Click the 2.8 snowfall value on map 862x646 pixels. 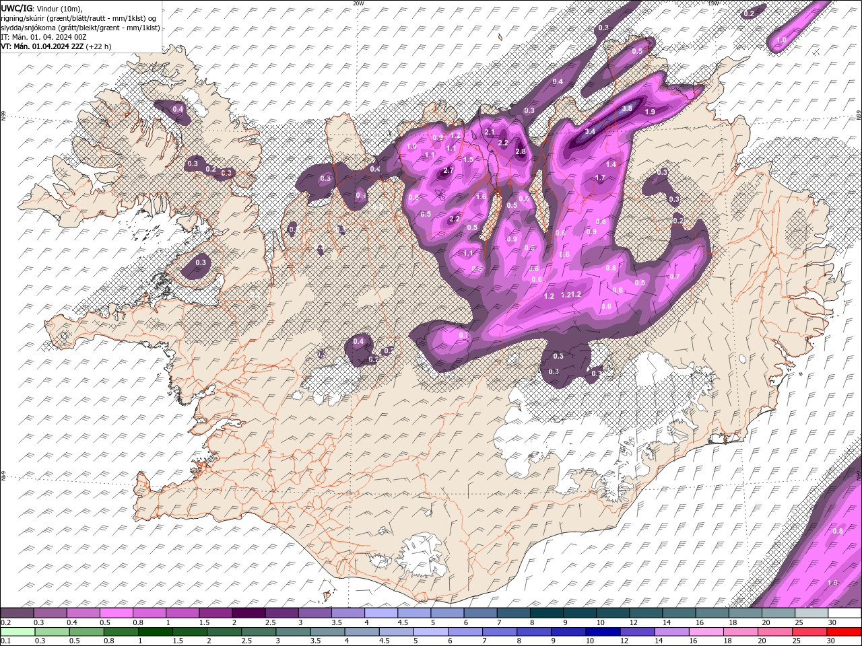click(520, 152)
